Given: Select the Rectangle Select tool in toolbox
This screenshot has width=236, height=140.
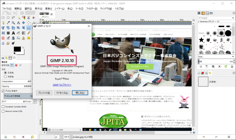Looking at the screenshot, I should tap(3, 17).
